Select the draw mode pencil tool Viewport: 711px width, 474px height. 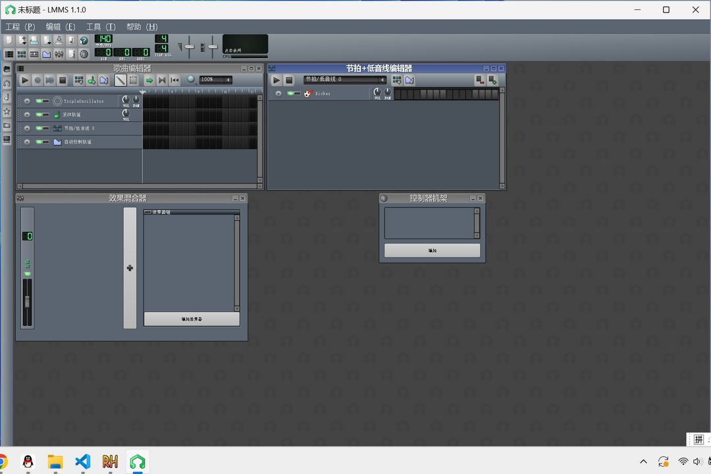(120, 80)
